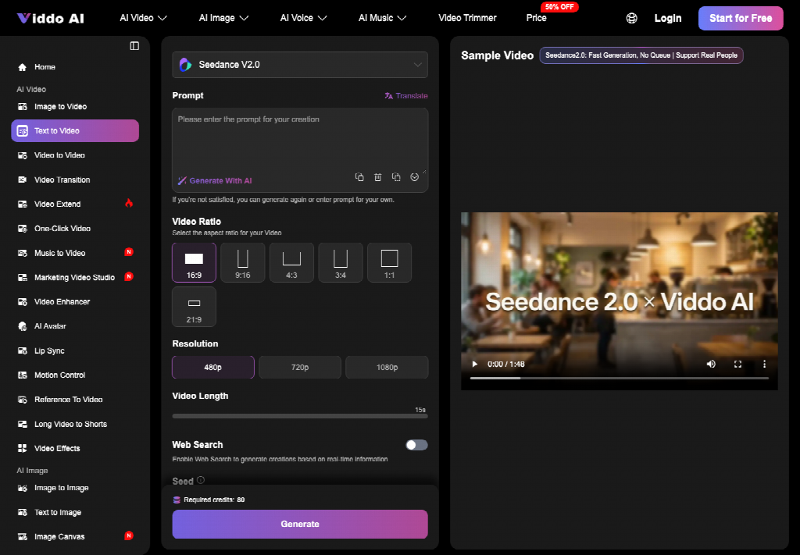Open the Price page from the top navigation
The image size is (800, 555).
pyautogui.click(x=536, y=18)
